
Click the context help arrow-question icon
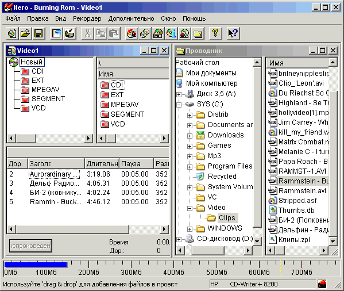pos(233,33)
